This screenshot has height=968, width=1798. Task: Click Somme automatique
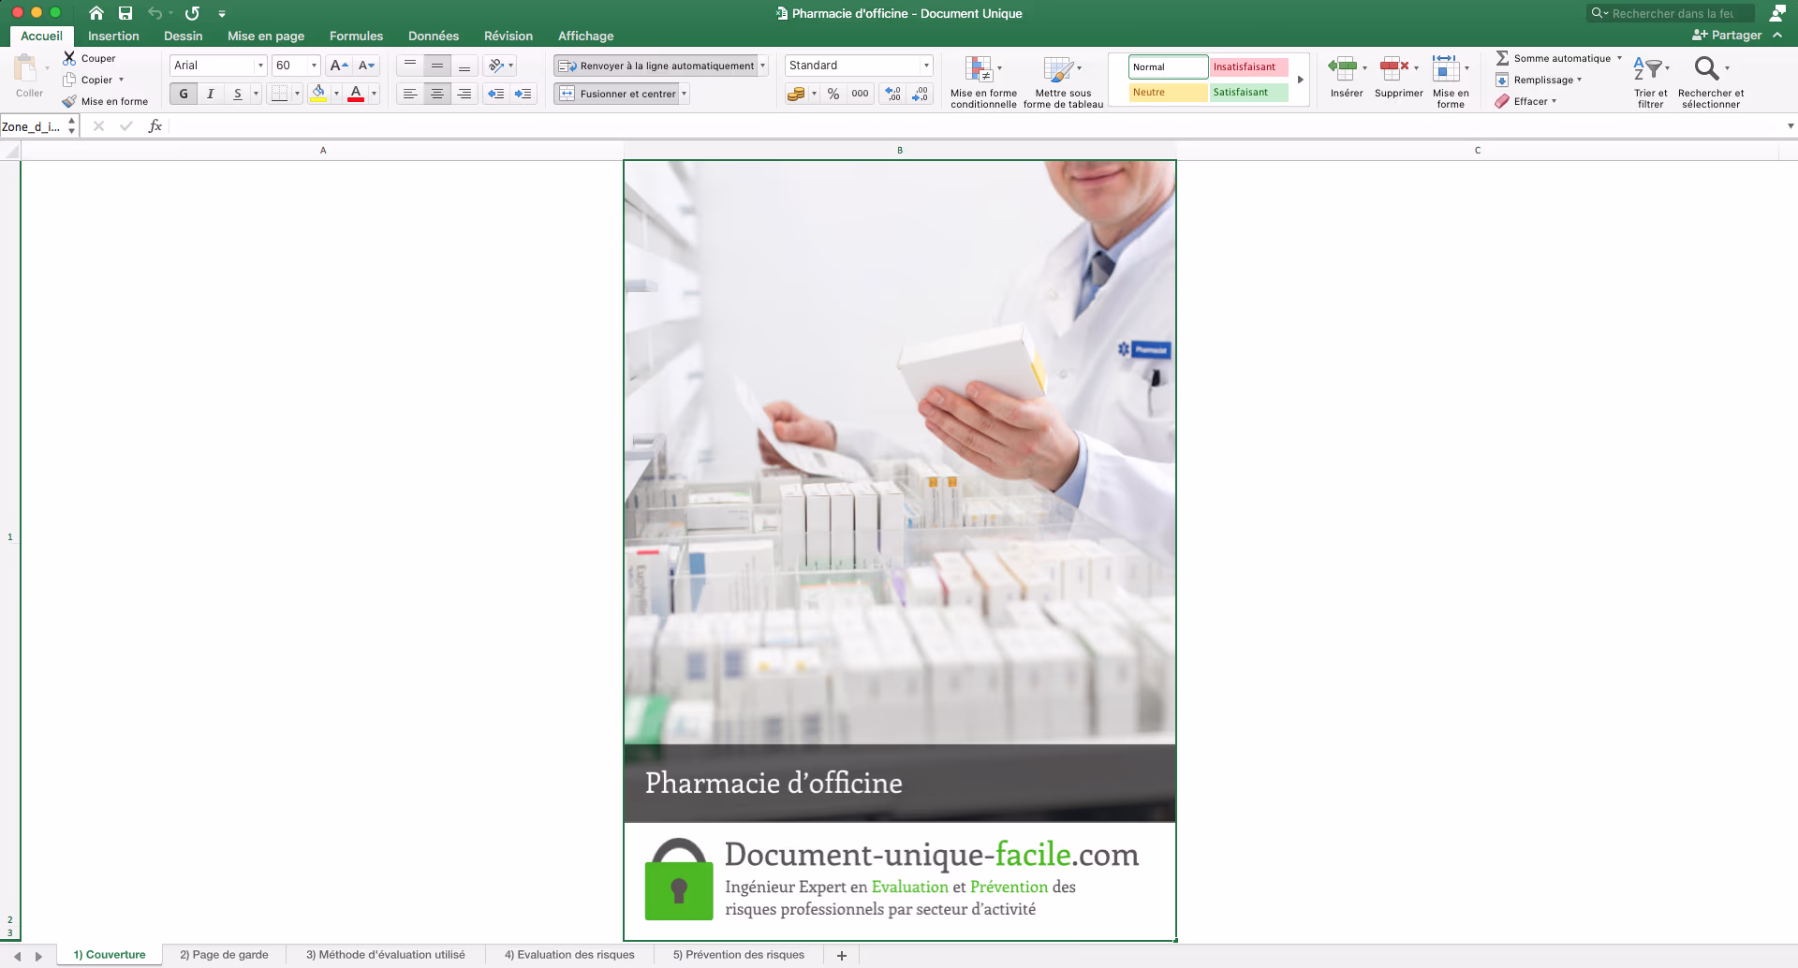point(1554,58)
